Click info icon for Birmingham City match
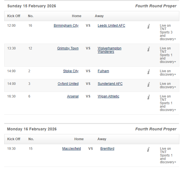183x170 pixels. 149,26
